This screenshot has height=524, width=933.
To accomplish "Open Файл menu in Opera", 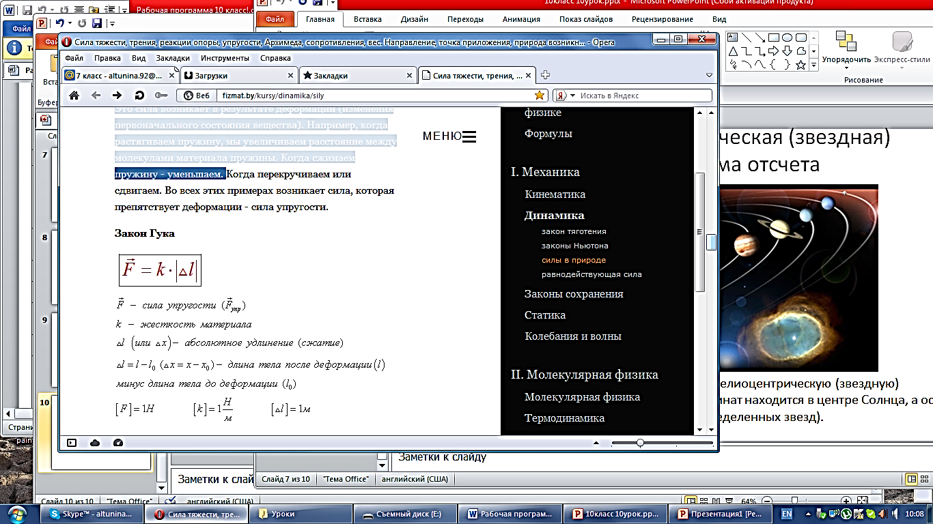I will point(74,59).
